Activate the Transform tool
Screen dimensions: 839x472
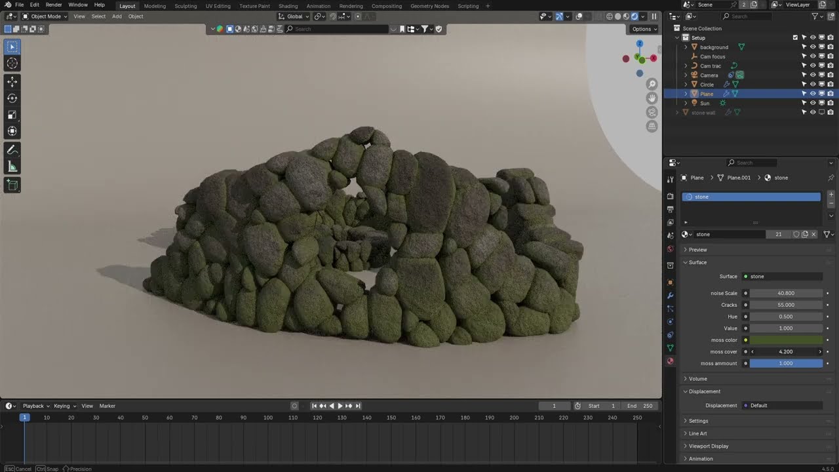(x=12, y=131)
